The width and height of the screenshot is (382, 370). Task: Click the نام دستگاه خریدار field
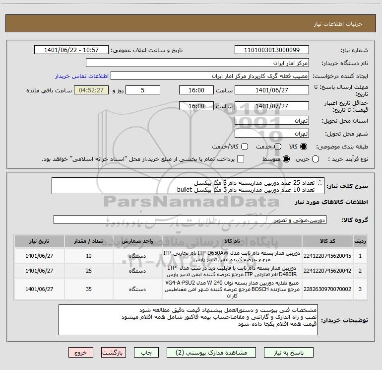click(x=197, y=63)
